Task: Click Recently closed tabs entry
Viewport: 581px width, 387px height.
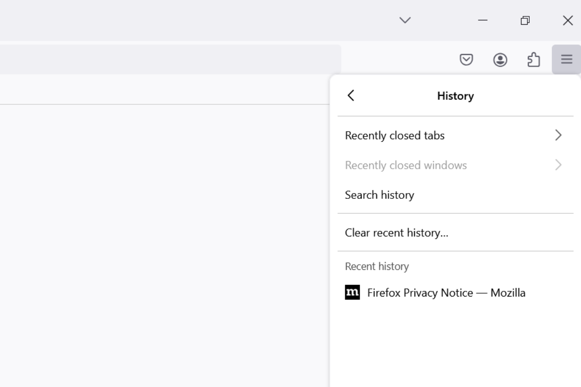Action: (x=395, y=135)
